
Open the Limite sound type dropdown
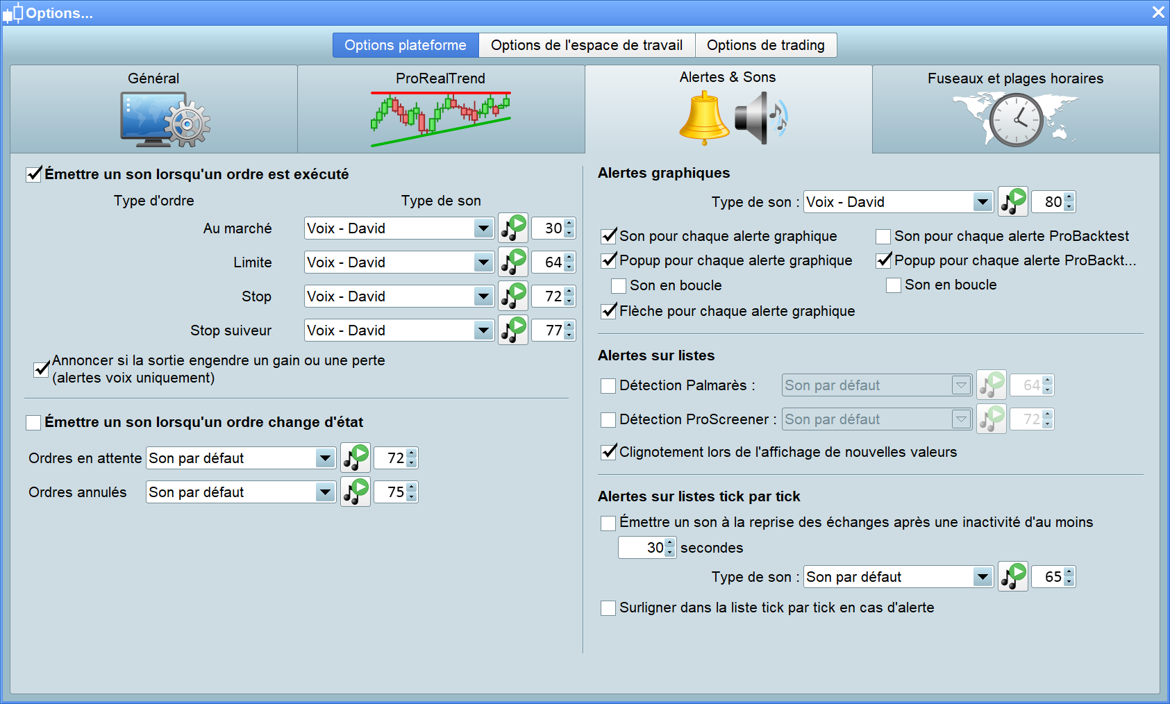tap(399, 262)
